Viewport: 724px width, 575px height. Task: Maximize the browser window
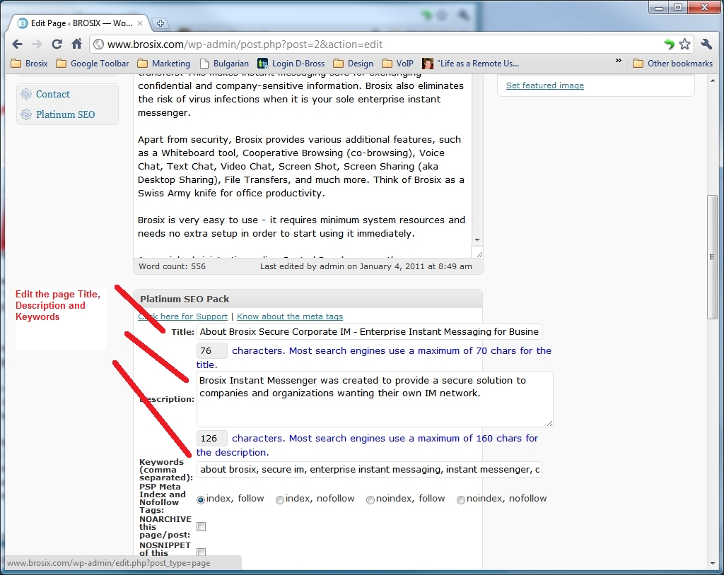point(678,7)
